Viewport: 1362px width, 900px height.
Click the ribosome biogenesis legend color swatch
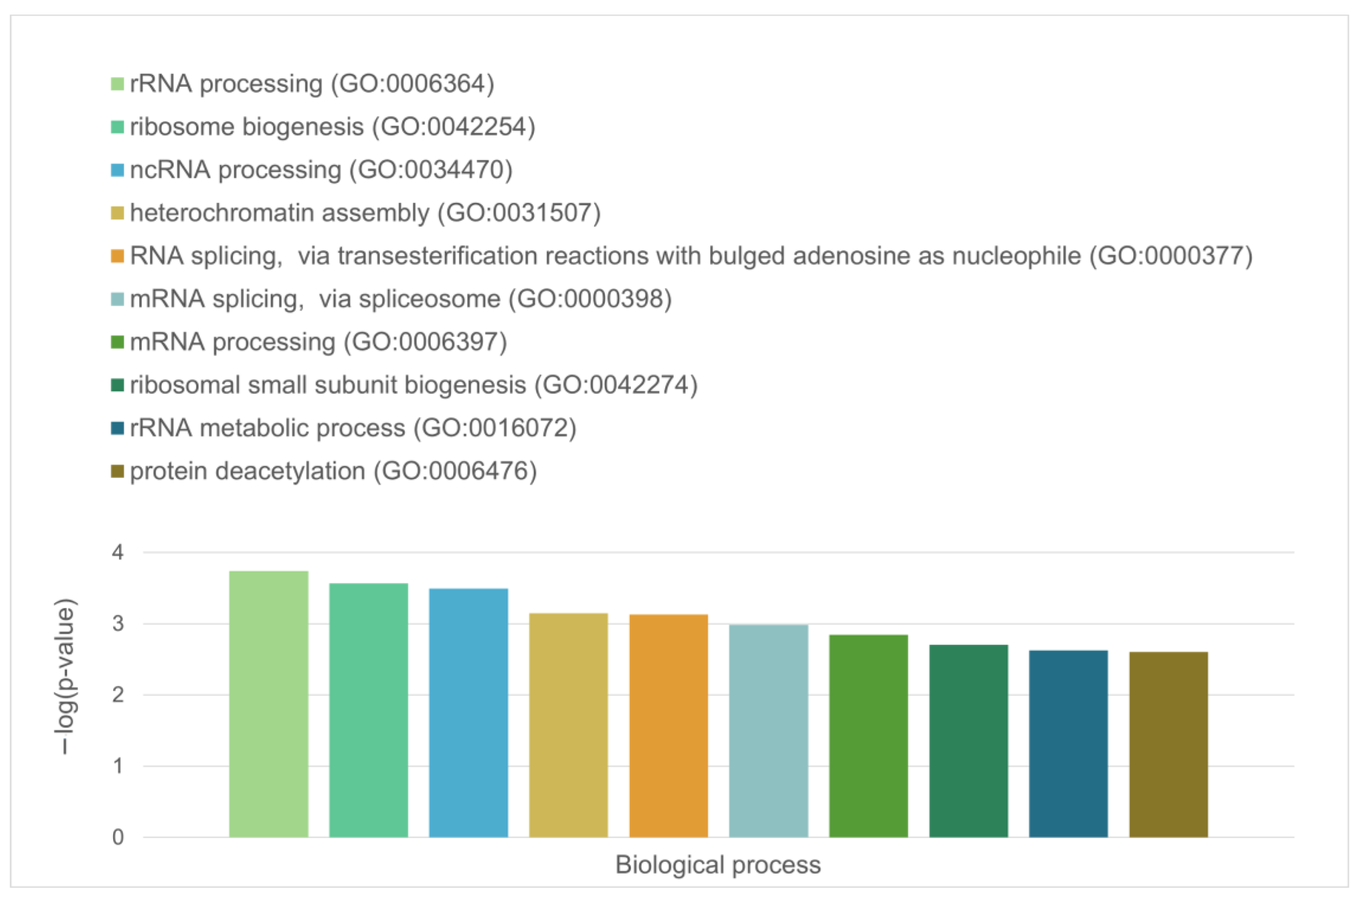(117, 127)
